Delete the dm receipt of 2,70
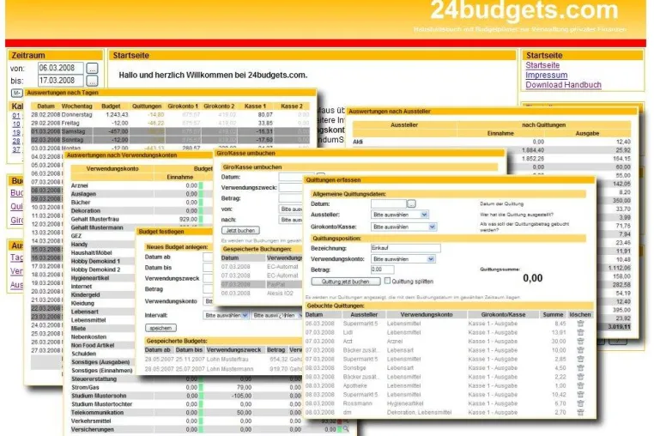 pos(580,412)
